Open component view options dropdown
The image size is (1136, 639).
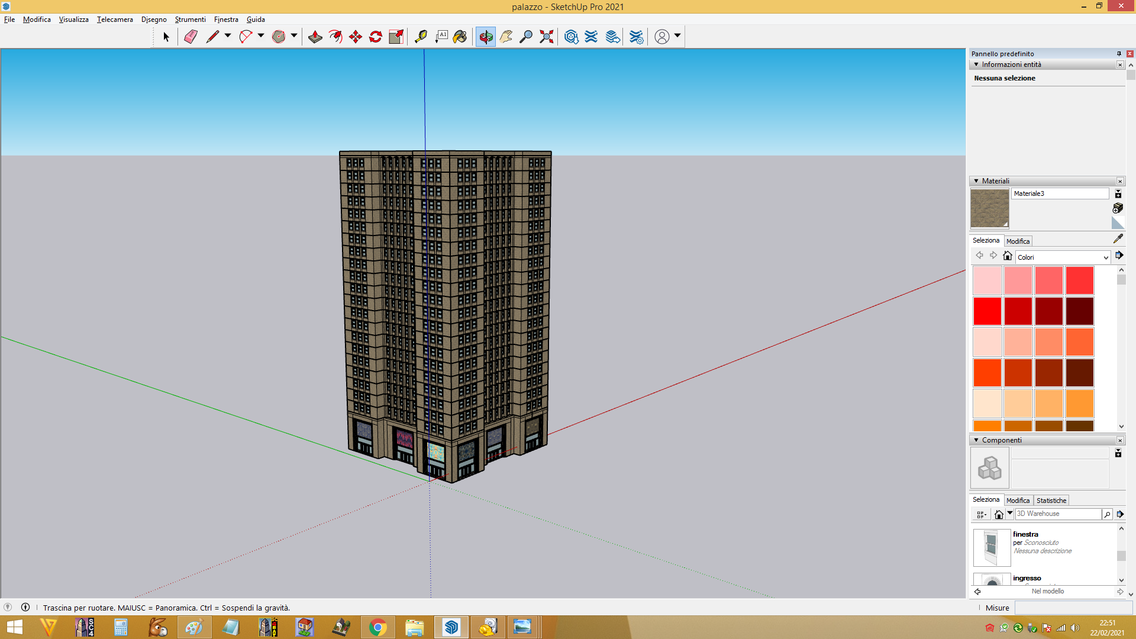981,515
